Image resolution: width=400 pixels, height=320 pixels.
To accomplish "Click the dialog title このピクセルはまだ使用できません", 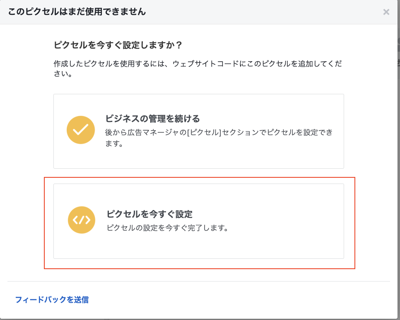I will click(77, 12).
